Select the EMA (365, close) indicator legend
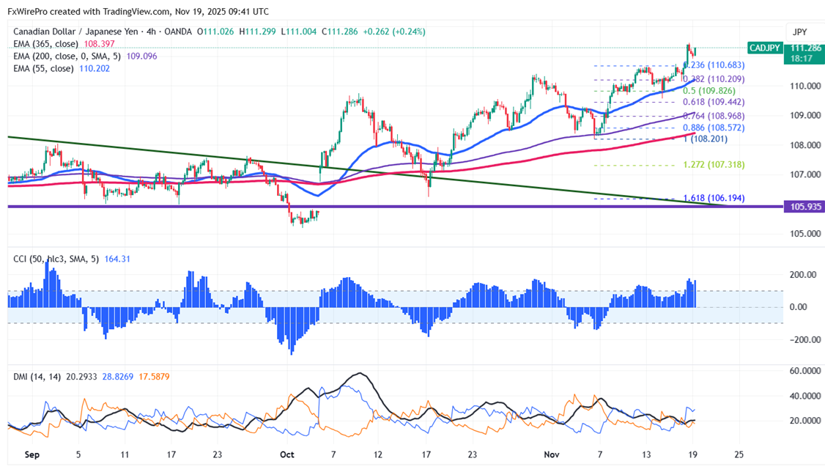Viewport: 825px width, 472px height. click(45, 44)
